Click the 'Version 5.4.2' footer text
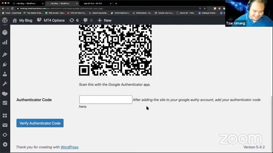 click(254, 147)
